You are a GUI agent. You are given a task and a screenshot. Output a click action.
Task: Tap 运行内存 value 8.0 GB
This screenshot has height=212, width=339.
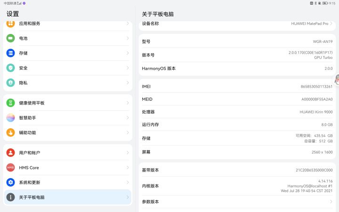point(327,124)
